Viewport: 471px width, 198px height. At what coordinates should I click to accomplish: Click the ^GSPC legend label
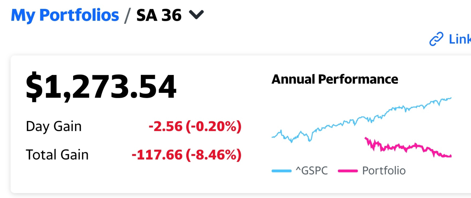pyautogui.click(x=312, y=171)
